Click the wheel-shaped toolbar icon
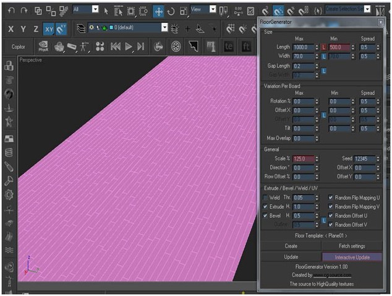Viewport: 392px width, 296px height. [176, 46]
